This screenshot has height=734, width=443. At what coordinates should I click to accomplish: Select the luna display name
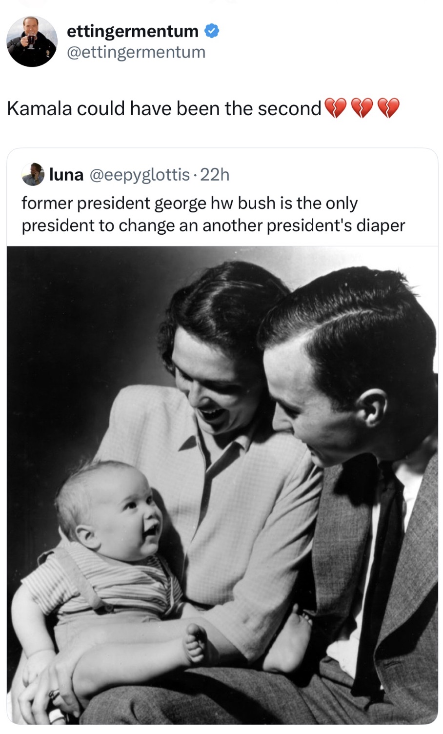pyautogui.click(x=66, y=174)
